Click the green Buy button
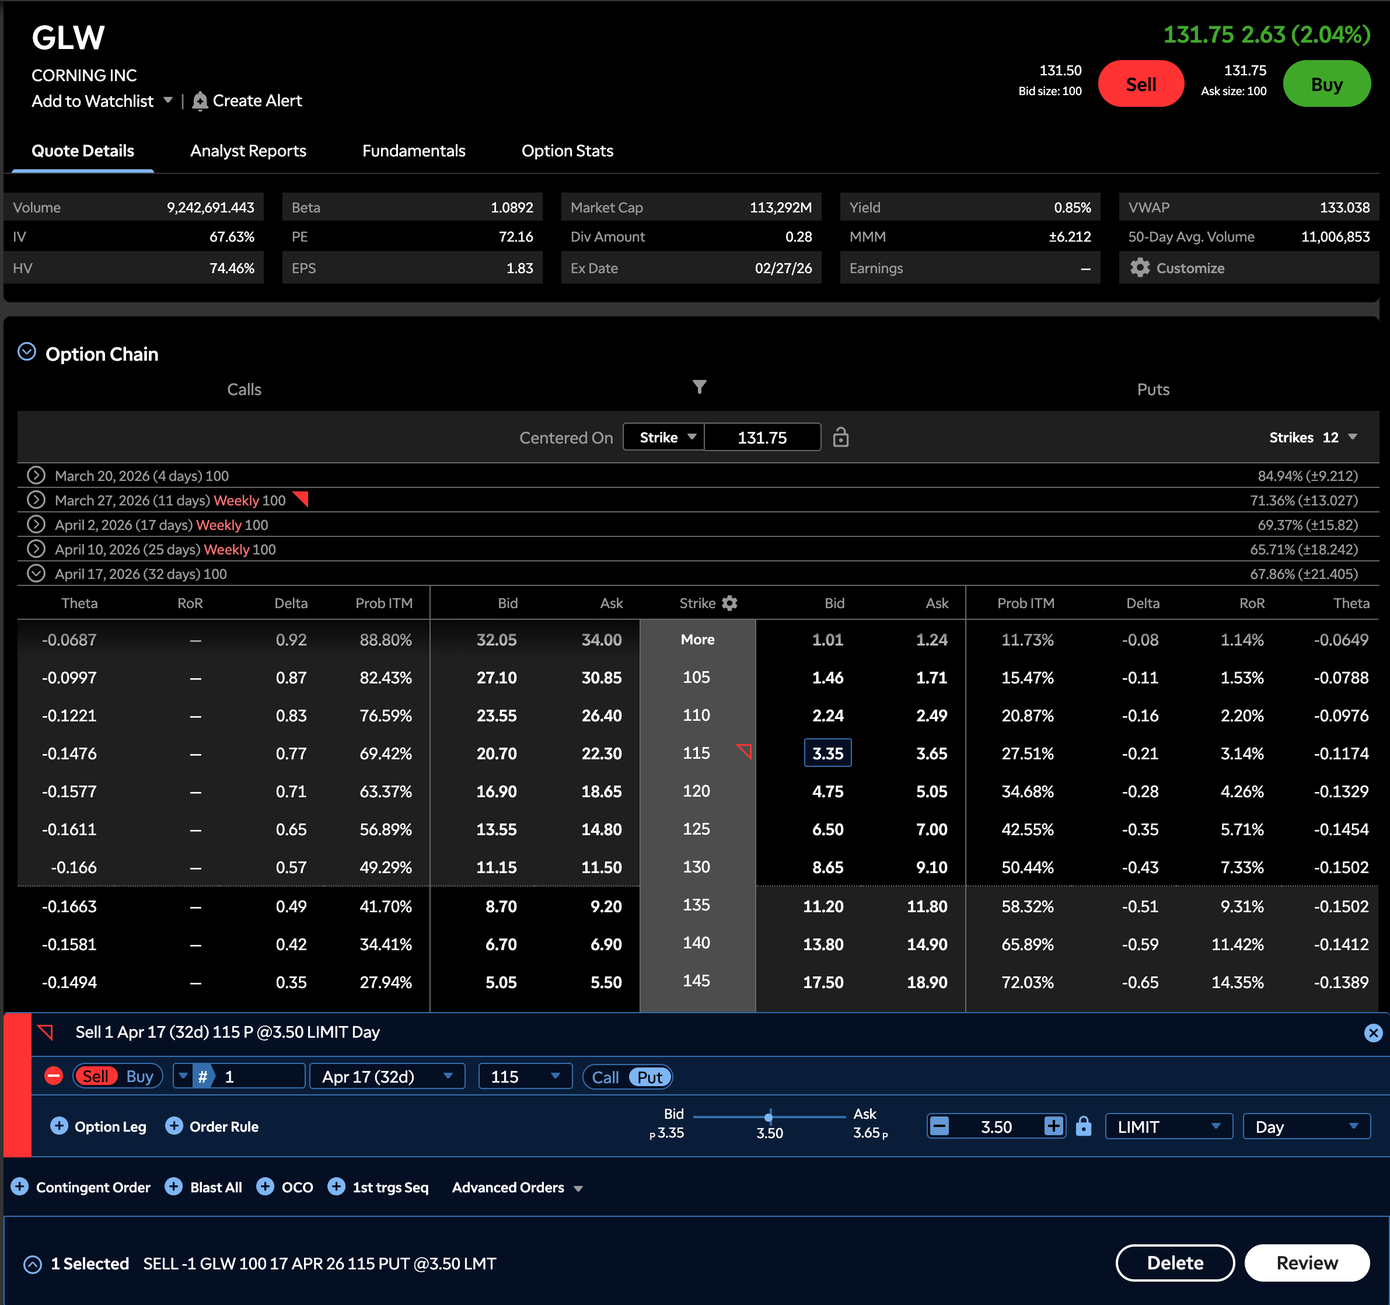Viewport: 1390px width, 1305px height. click(1326, 84)
